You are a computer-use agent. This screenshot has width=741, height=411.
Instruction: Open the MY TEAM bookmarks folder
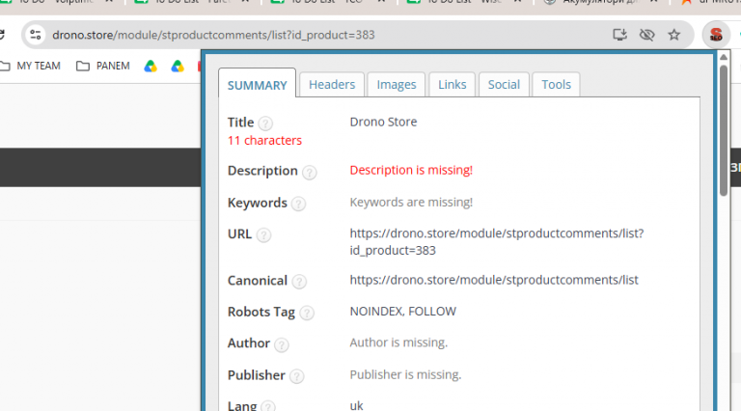[x=31, y=67]
